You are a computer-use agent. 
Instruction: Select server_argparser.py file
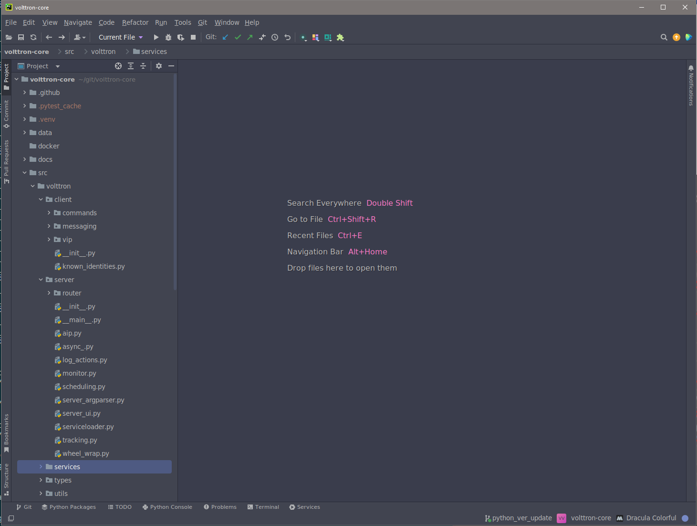pos(94,400)
